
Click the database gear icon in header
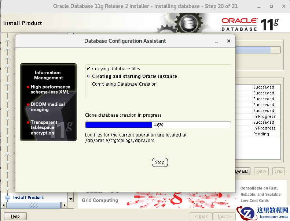pyautogui.click(x=188, y=24)
